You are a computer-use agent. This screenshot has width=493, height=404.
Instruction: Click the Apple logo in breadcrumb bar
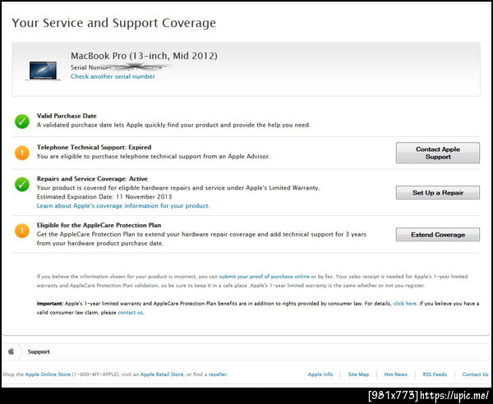point(11,351)
